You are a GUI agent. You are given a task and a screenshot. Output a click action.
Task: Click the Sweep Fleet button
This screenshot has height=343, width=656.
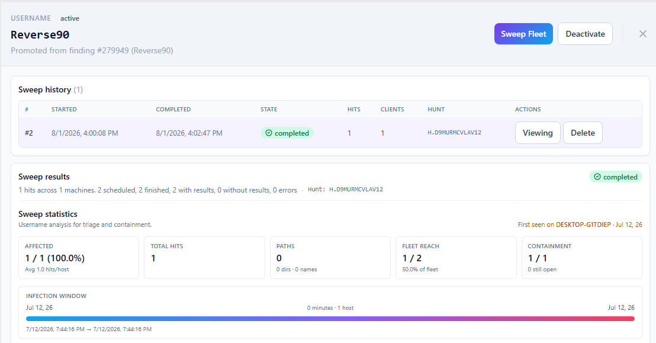point(523,34)
